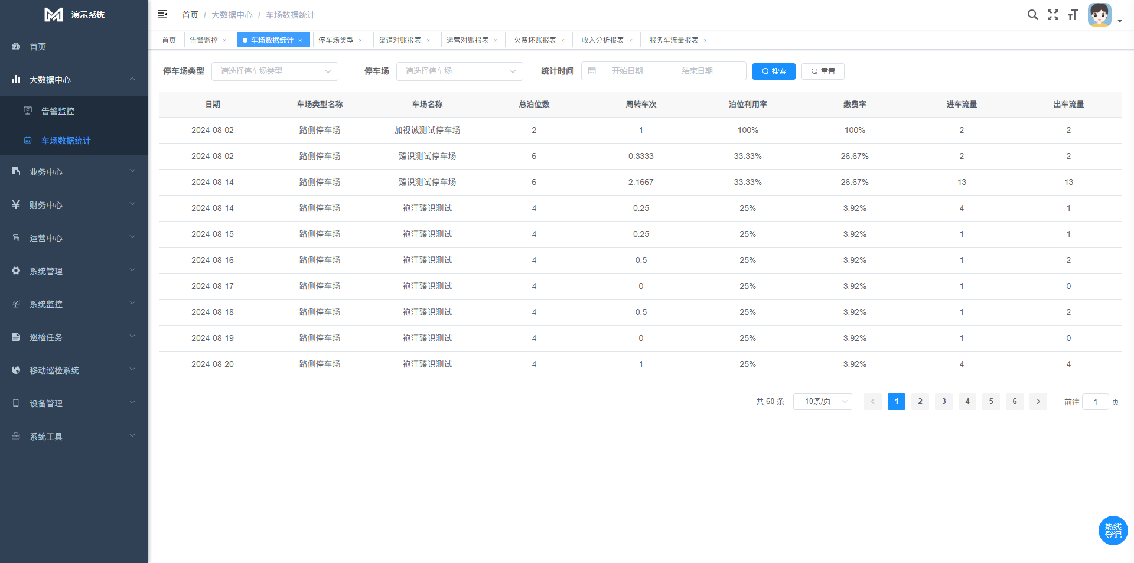Click the 重置 reset button
The width and height of the screenshot is (1134, 563).
pyautogui.click(x=823, y=71)
